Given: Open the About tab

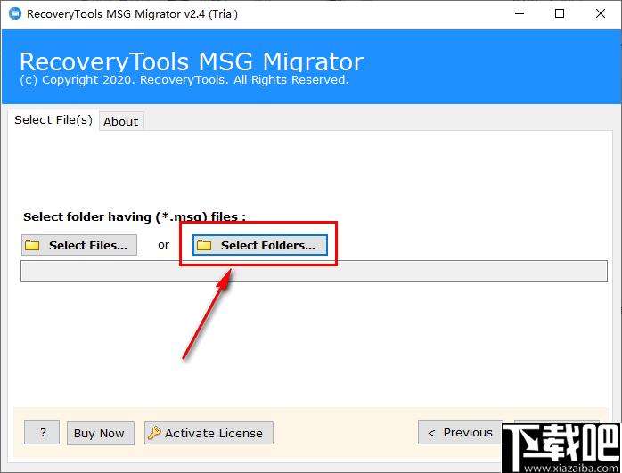Looking at the screenshot, I should 121,121.
